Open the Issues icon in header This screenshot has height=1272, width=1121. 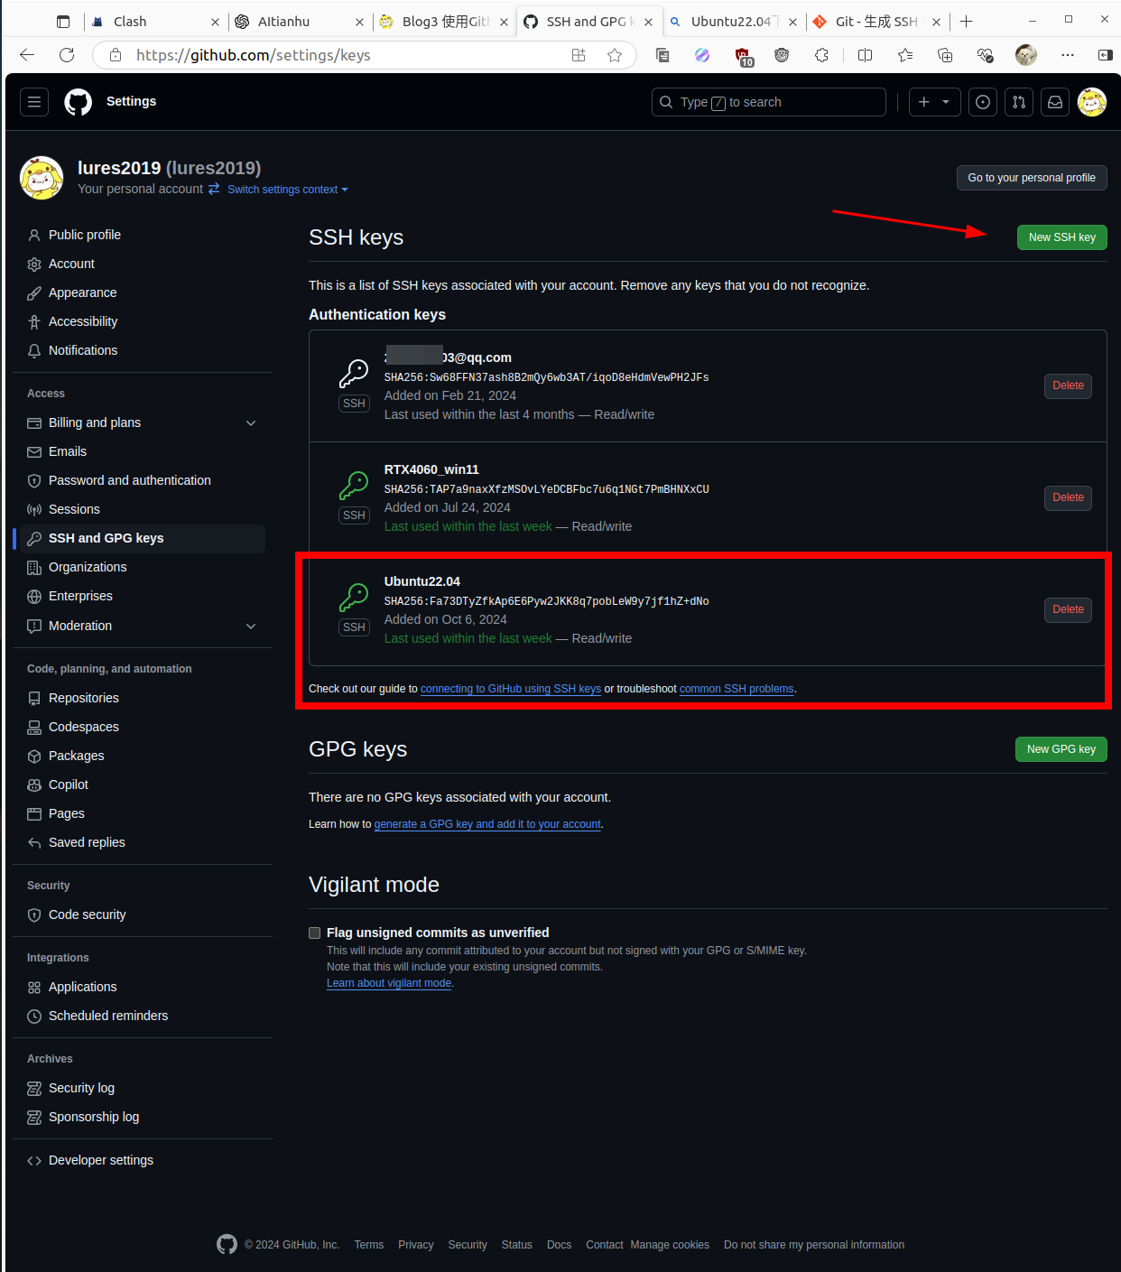pos(983,102)
